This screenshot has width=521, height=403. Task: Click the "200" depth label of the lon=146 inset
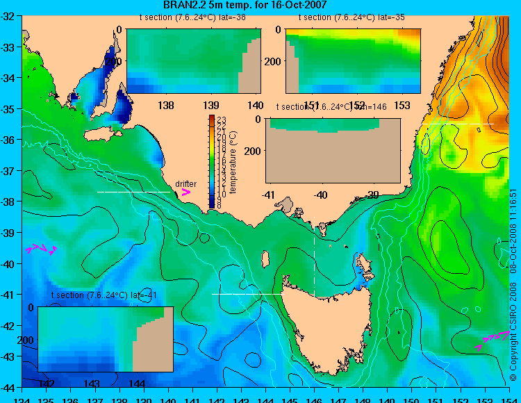pos(253,151)
